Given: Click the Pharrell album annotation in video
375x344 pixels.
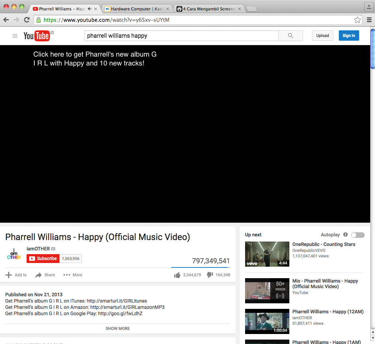Looking at the screenshot, I should point(95,59).
